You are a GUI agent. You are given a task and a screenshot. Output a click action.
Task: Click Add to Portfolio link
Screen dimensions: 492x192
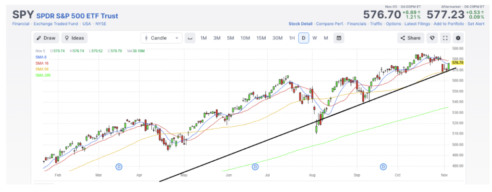tap(449, 24)
